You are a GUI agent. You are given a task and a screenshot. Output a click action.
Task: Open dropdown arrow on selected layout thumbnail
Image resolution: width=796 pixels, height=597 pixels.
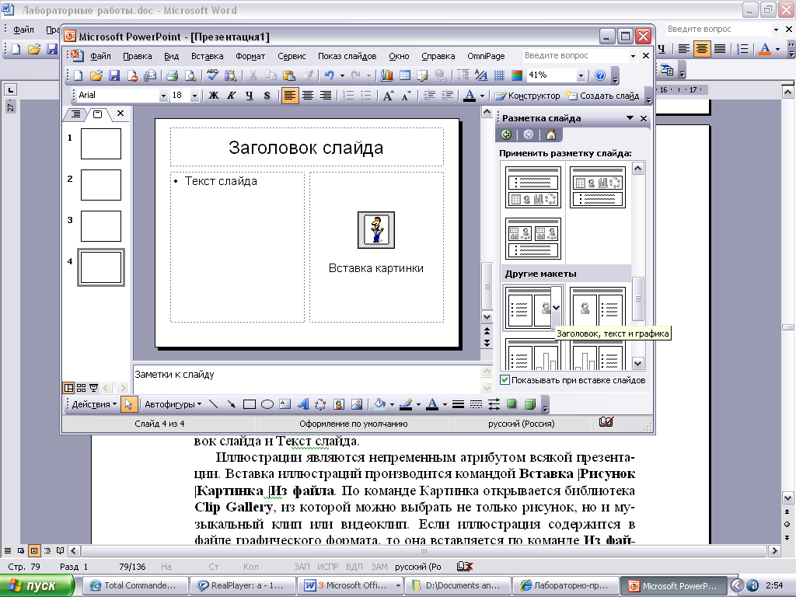pos(557,308)
